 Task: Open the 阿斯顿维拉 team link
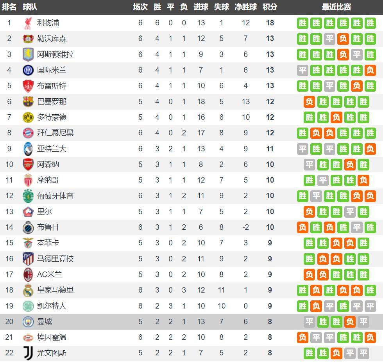pos(55,54)
